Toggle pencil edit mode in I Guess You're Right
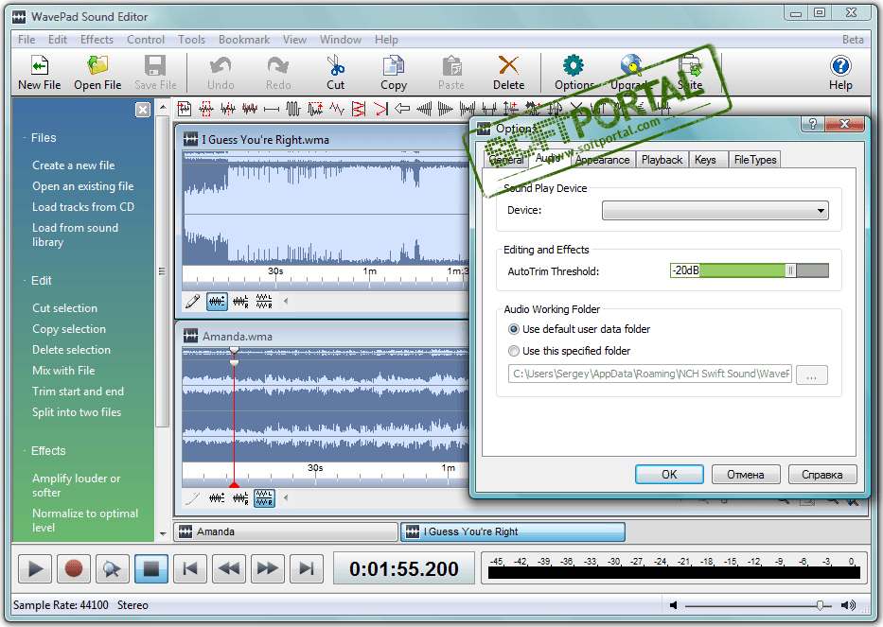Image resolution: width=883 pixels, height=627 pixels. 192,302
